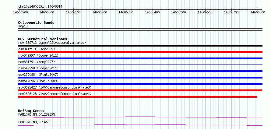271x129 pixels.
Task: Click ruler position 14606000
Action: pos(47,12)
